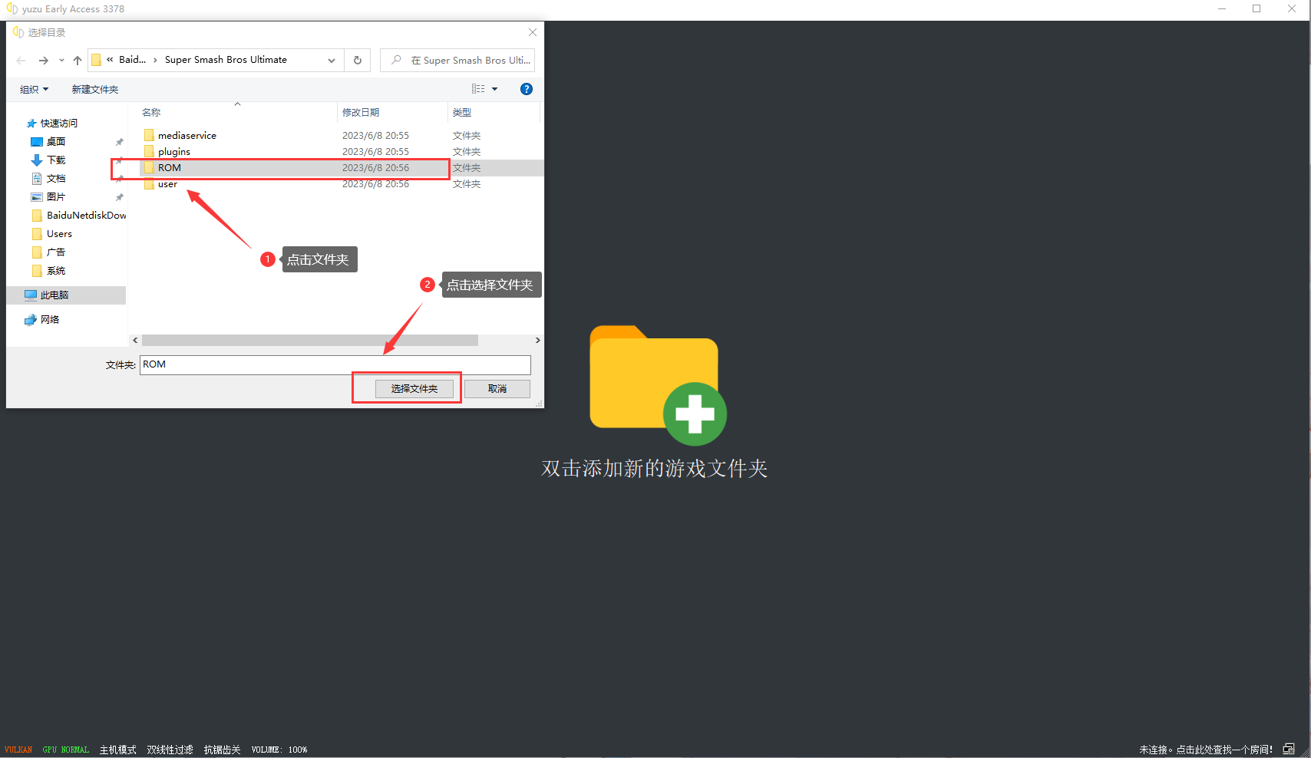Change the view layout icon
1311x758 pixels.
click(478, 89)
